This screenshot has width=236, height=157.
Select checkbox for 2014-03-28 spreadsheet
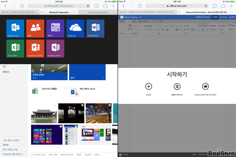pyautogui.click(x=66, y=88)
